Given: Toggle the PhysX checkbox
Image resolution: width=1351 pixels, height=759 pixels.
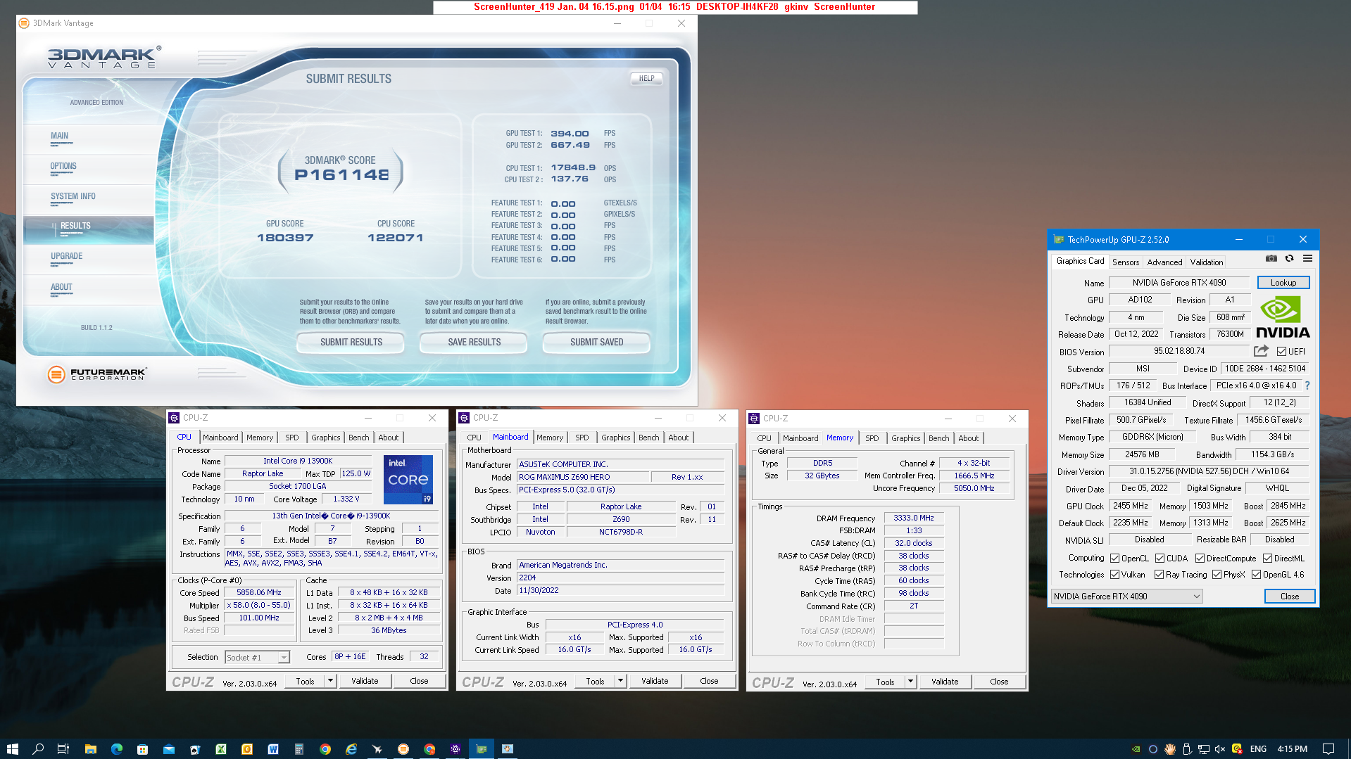Looking at the screenshot, I should coord(1217,574).
